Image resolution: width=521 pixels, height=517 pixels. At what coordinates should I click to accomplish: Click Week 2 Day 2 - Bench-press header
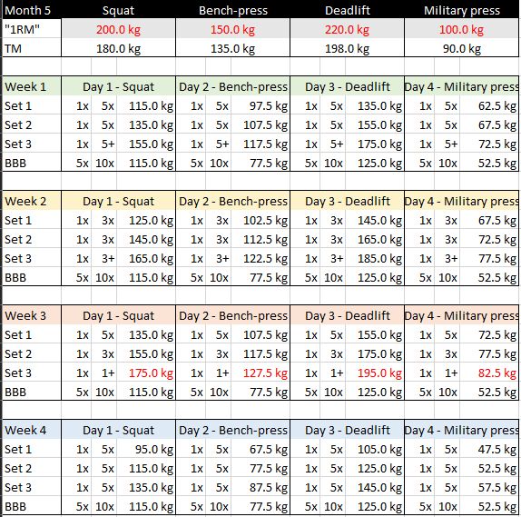(x=232, y=202)
